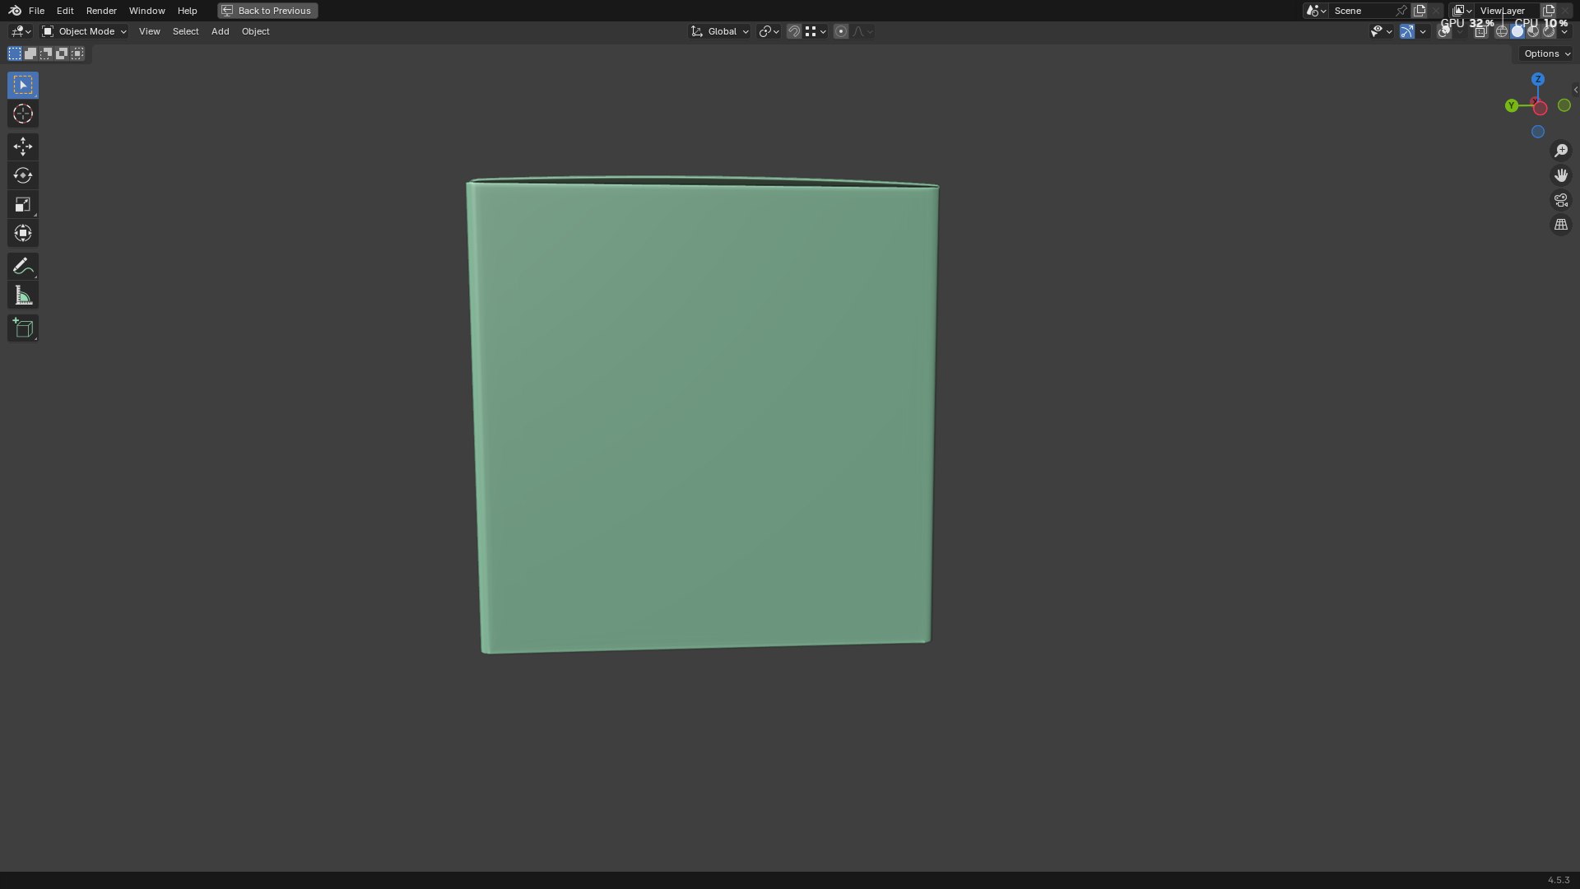The width and height of the screenshot is (1580, 889).
Task: Select the Transform tool
Action: [x=23, y=233]
